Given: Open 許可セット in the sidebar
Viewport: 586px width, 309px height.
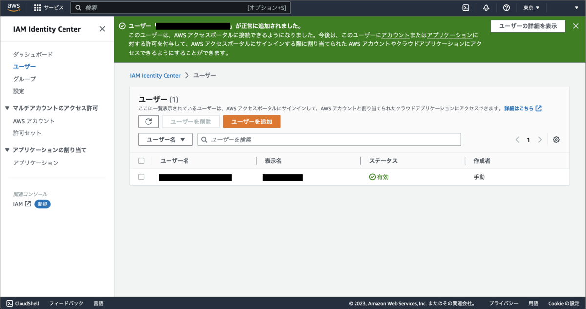Looking at the screenshot, I should coord(27,133).
